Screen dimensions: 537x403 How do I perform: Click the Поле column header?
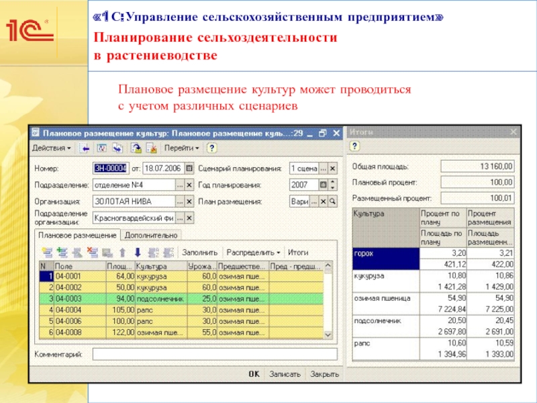80,266
